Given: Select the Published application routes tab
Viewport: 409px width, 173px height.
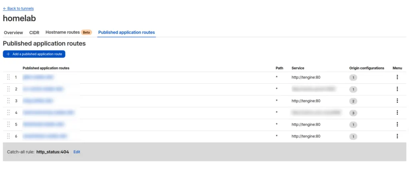Looking at the screenshot, I should tap(126, 32).
